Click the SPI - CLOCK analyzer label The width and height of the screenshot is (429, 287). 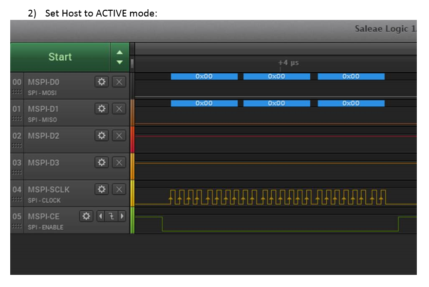tap(44, 201)
